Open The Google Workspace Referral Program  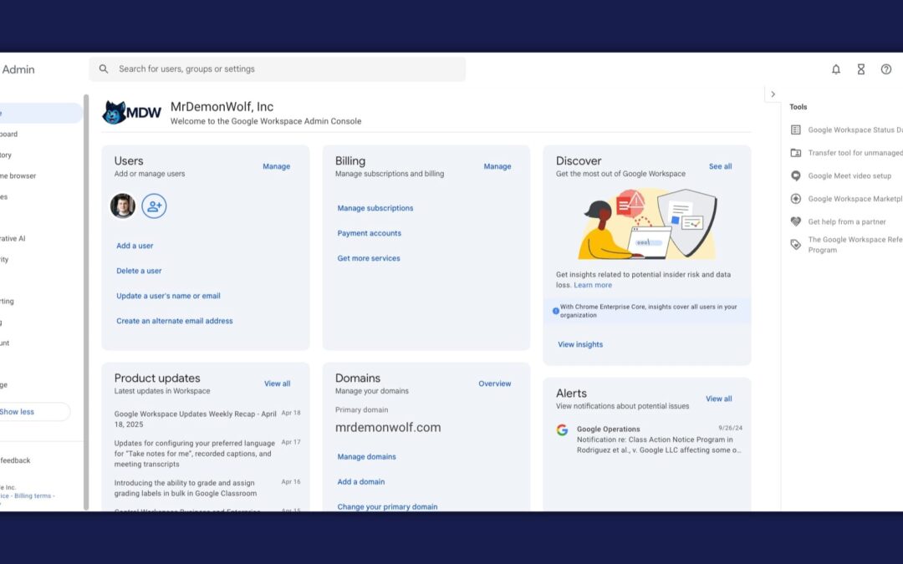[855, 245]
